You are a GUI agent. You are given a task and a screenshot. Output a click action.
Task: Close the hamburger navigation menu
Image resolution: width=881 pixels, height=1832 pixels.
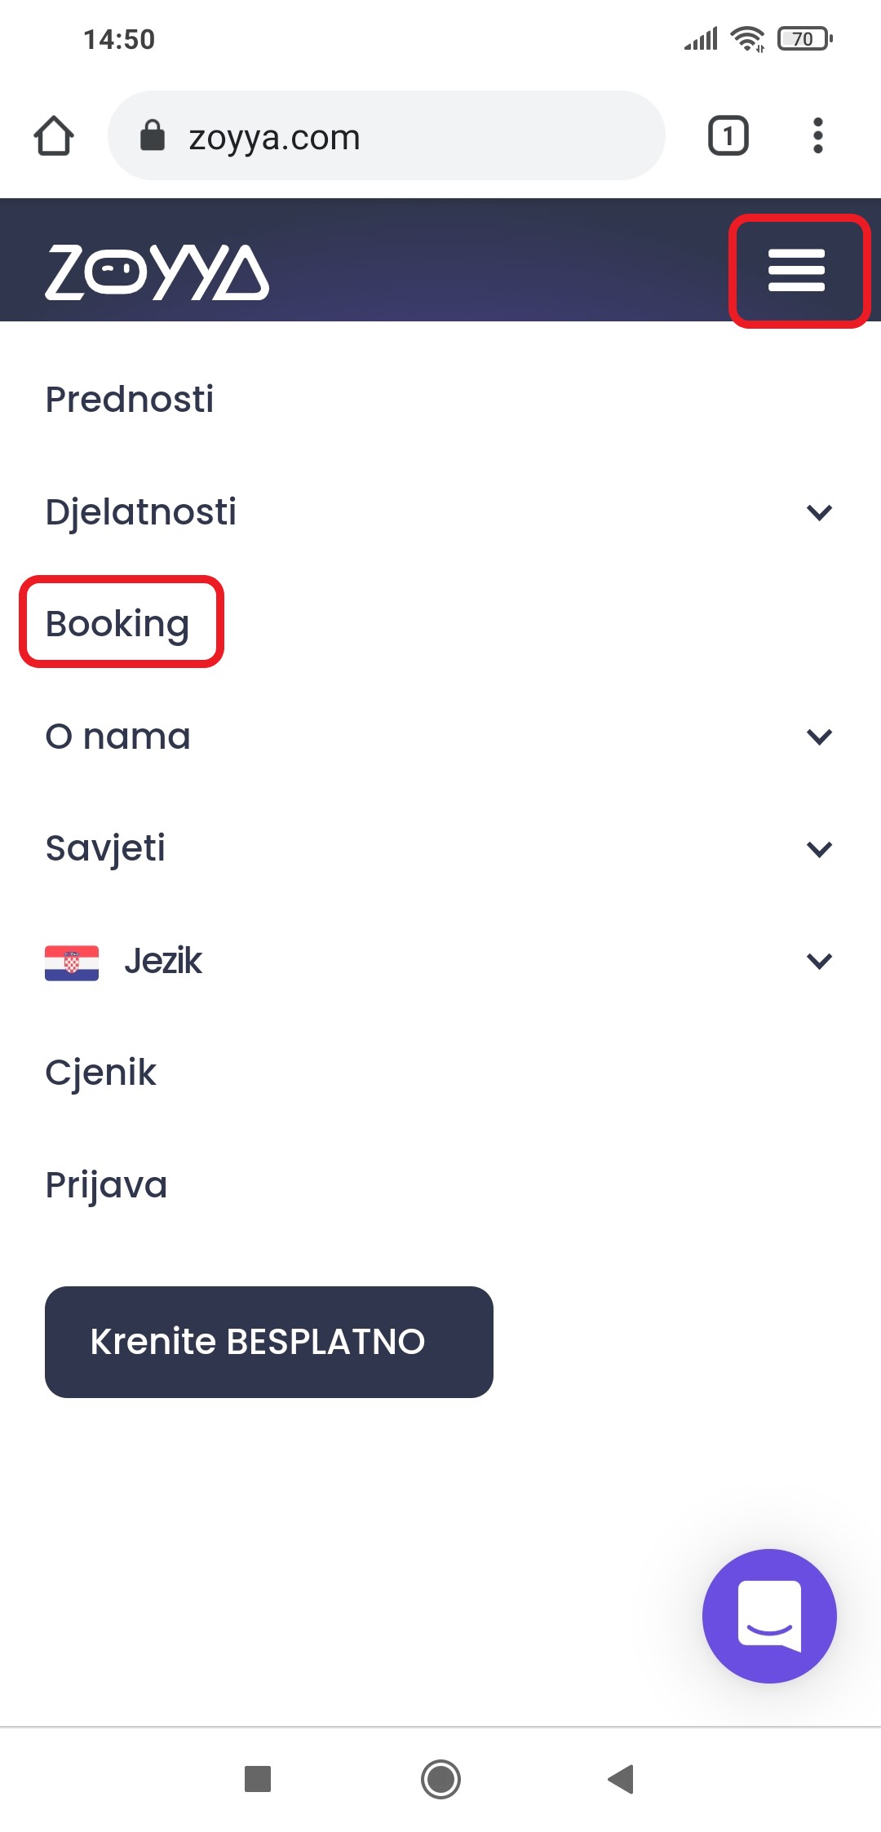[x=797, y=271]
